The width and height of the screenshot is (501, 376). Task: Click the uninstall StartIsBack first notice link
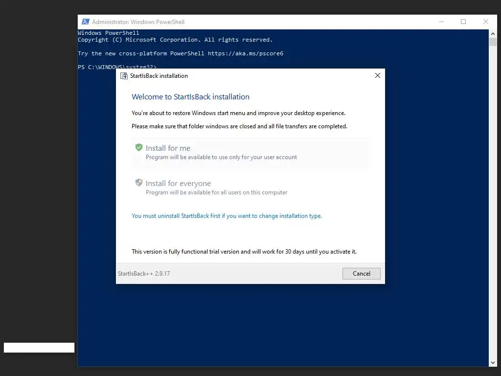227,216
